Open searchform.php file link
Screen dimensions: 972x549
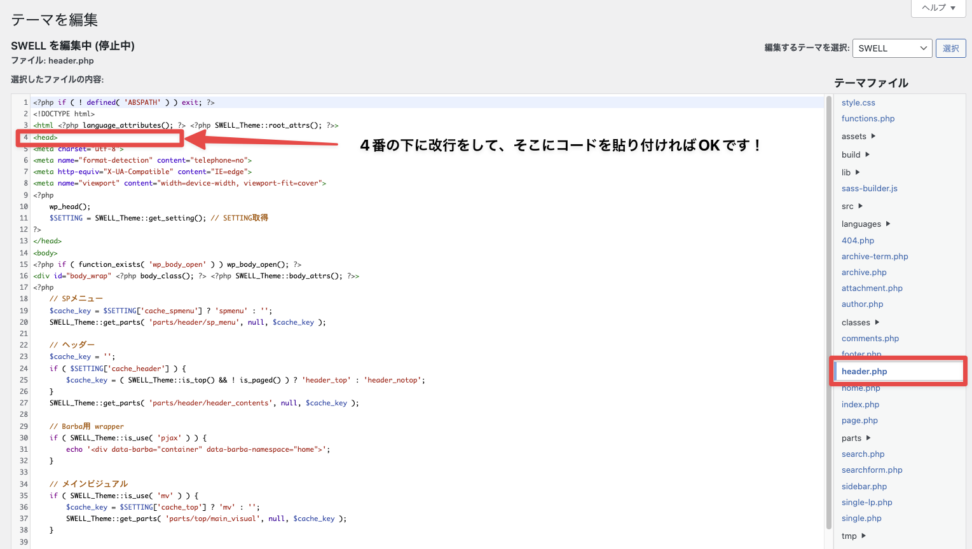coord(872,470)
